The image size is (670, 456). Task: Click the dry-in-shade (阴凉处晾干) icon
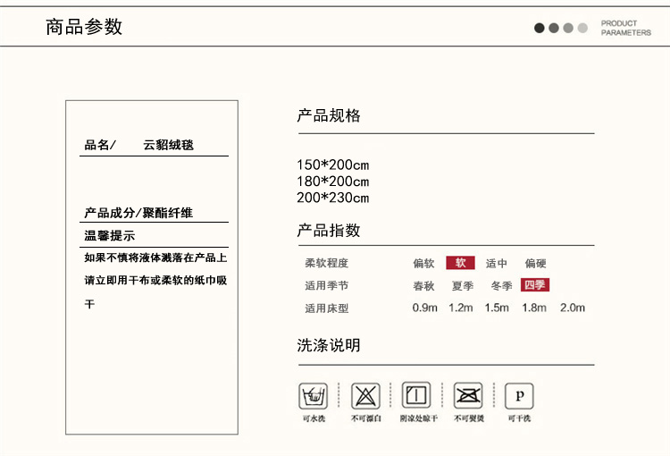click(x=416, y=394)
